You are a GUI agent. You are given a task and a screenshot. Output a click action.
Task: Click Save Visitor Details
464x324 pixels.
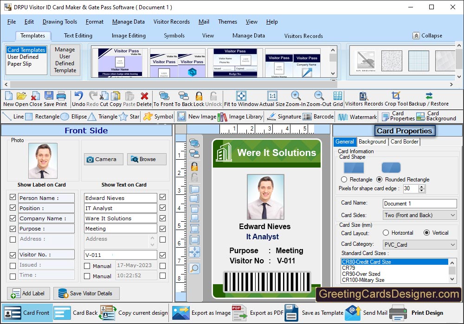86,293
